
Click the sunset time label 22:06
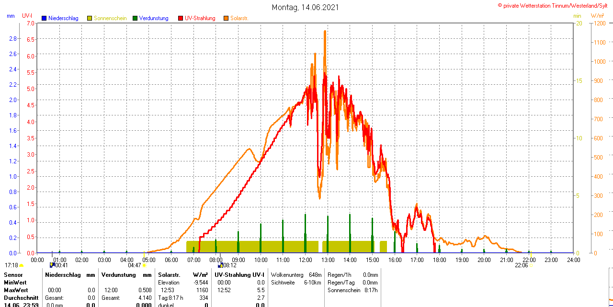coord(522,265)
